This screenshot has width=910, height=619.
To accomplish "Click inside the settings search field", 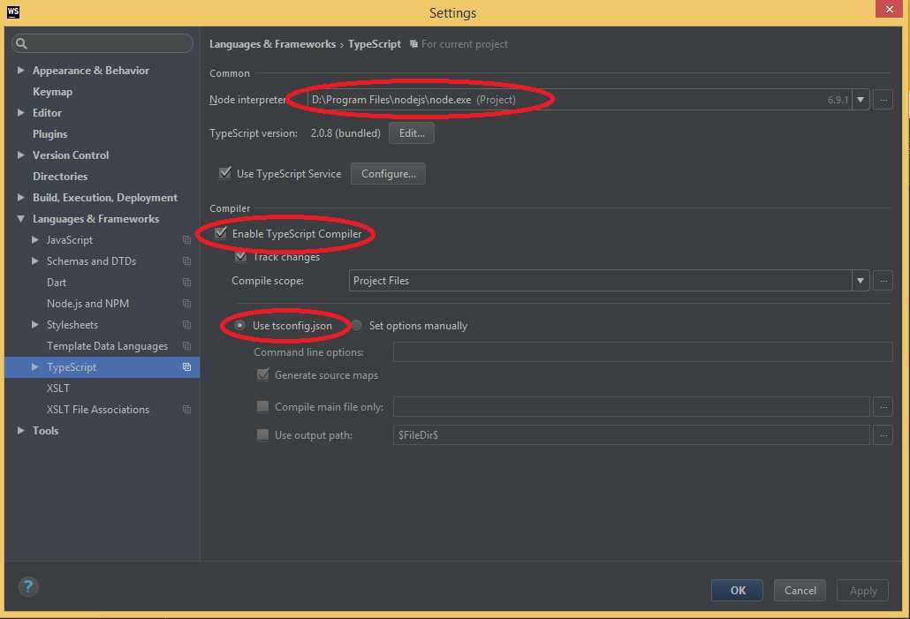I will coord(102,43).
